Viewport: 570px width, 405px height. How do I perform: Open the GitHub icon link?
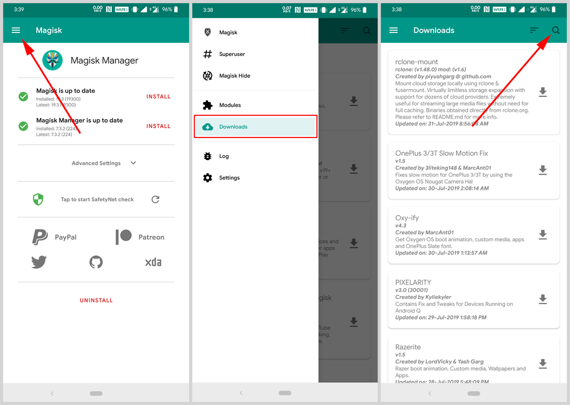point(96,262)
